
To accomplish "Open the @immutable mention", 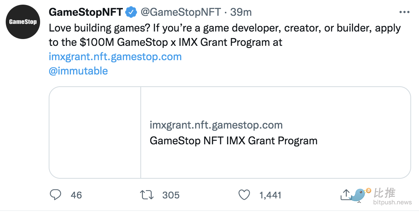I will (x=78, y=71).
